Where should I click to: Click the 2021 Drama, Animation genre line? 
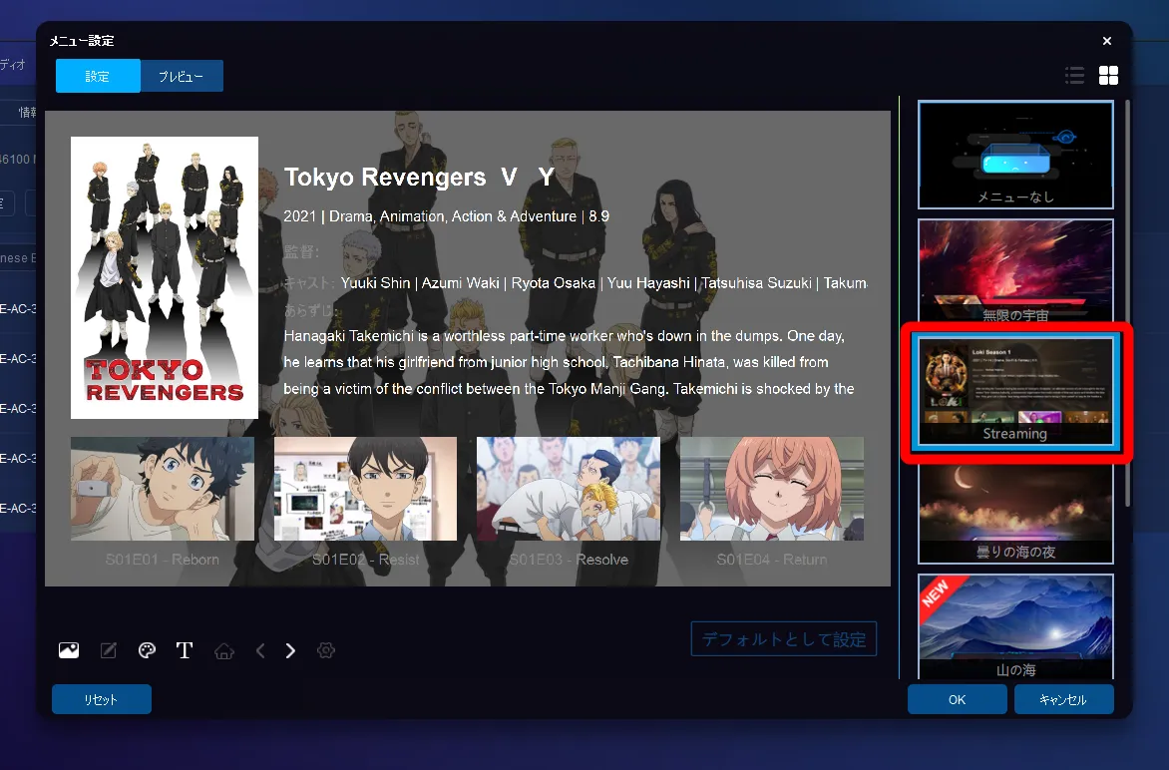coord(446,216)
